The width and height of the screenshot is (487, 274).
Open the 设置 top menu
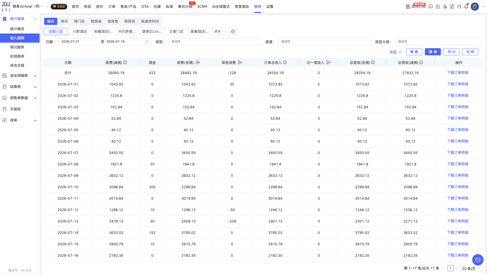click(x=270, y=7)
